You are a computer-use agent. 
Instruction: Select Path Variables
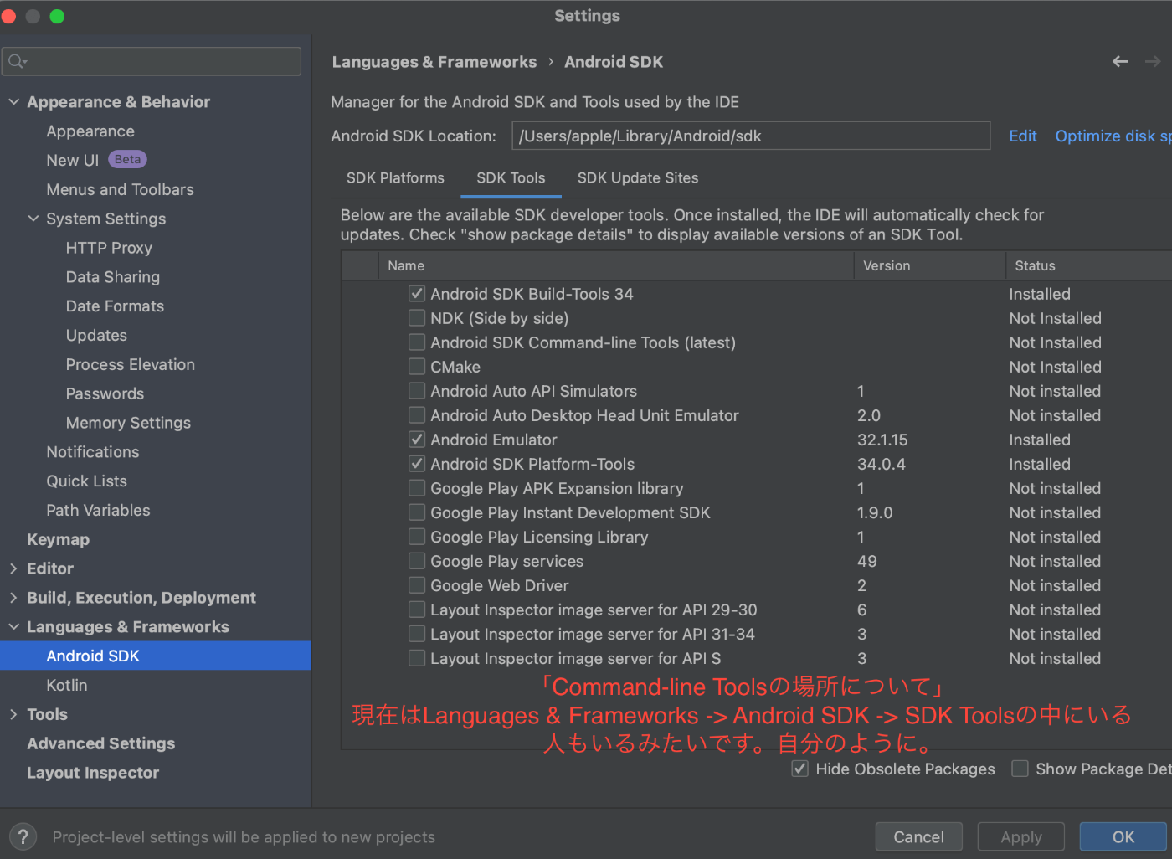pyautogui.click(x=98, y=511)
